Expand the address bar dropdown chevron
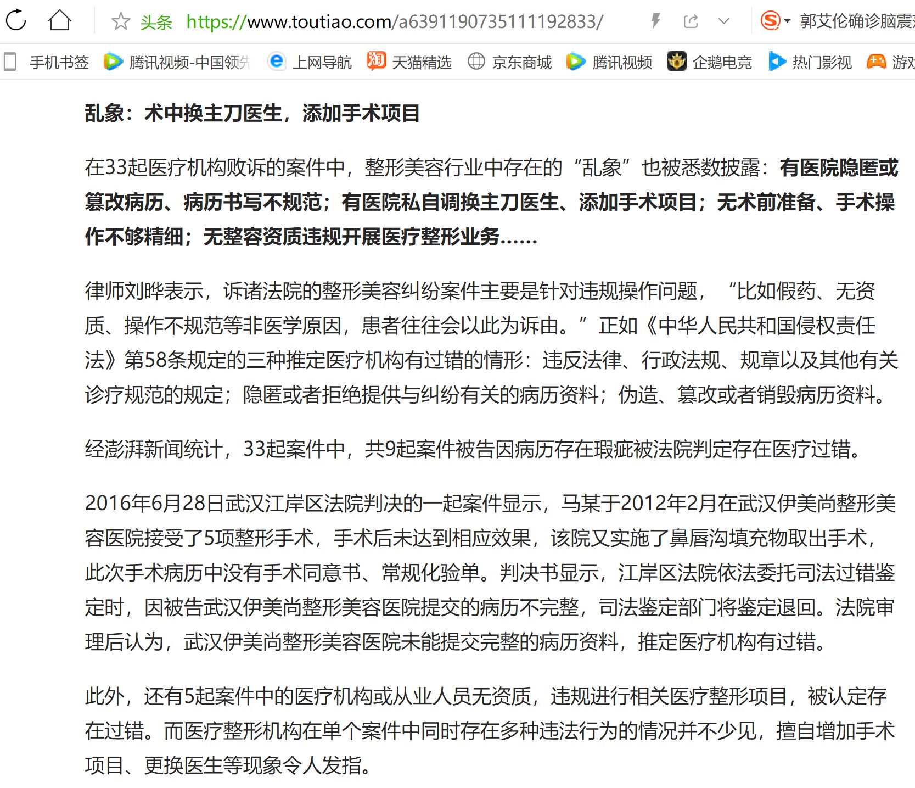This screenshot has width=915, height=788. pyautogui.click(x=724, y=21)
